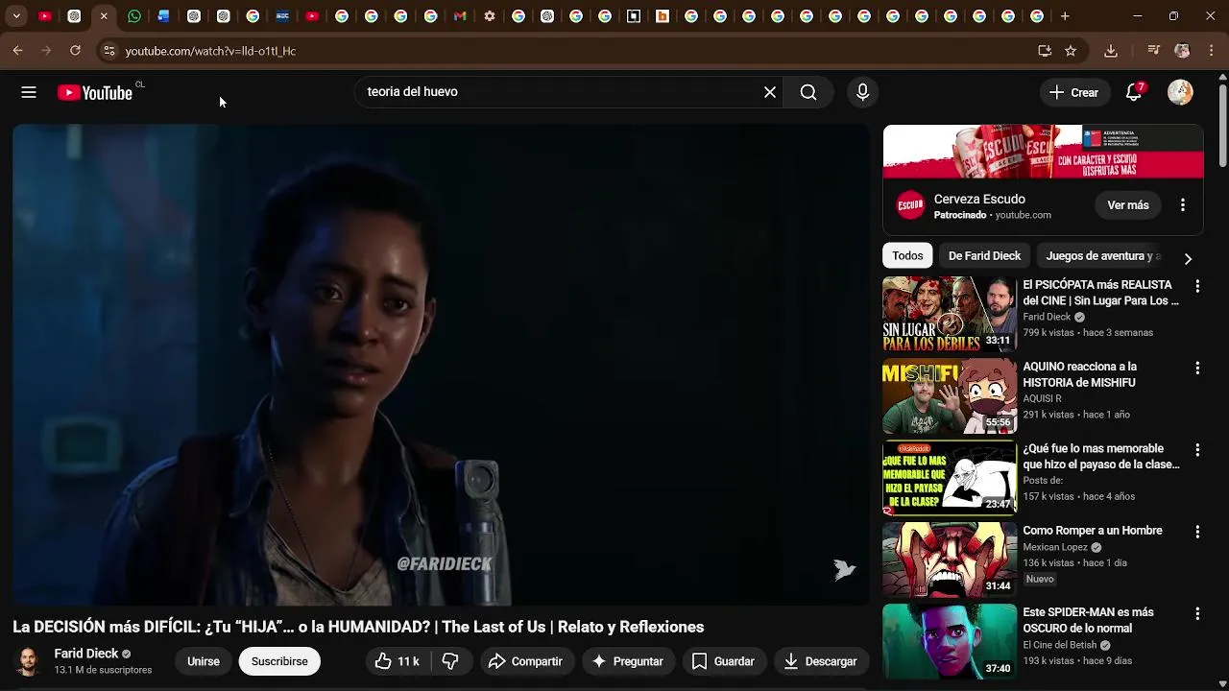The height and width of the screenshot is (691, 1229).
Task: Open title Como Romper a un Hombre
Action: (x=1093, y=531)
